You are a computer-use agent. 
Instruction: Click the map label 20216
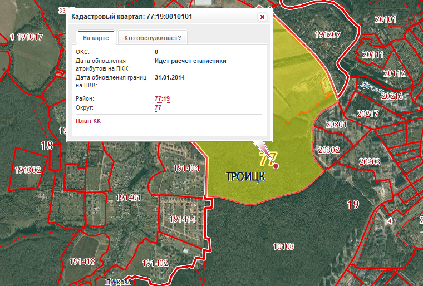392,96
